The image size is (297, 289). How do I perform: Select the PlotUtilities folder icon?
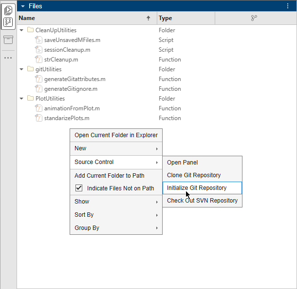pyautogui.click(x=30, y=98)
